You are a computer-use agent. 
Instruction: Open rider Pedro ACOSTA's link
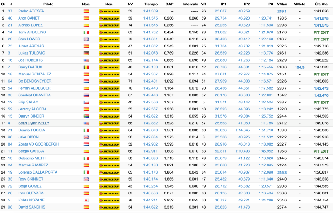[31, 11]
